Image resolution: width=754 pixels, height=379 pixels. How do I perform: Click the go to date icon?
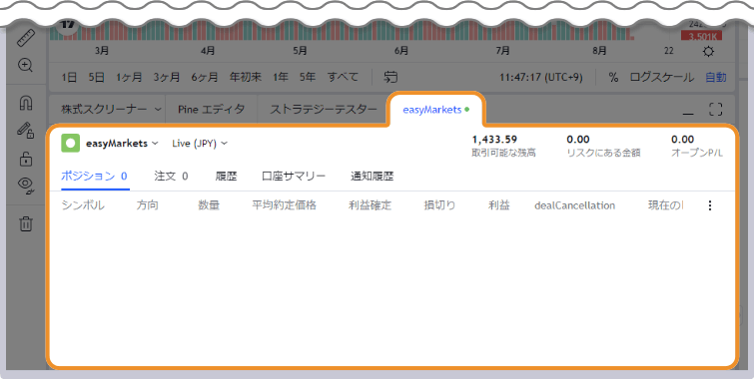390,77
